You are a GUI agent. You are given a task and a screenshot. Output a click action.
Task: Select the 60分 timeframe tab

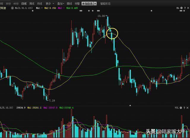(x=16, y=4)
